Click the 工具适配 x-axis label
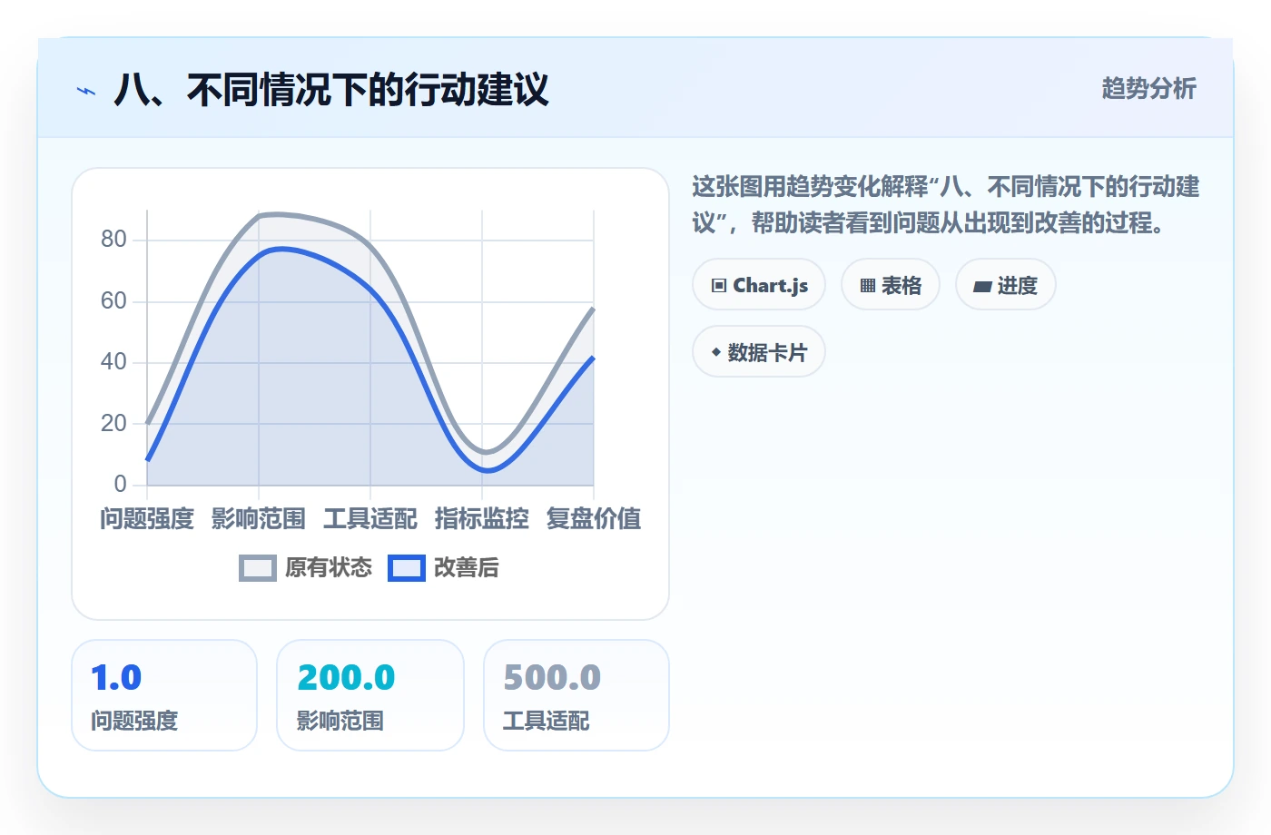1271x835 pixels. tap(370, 519)
